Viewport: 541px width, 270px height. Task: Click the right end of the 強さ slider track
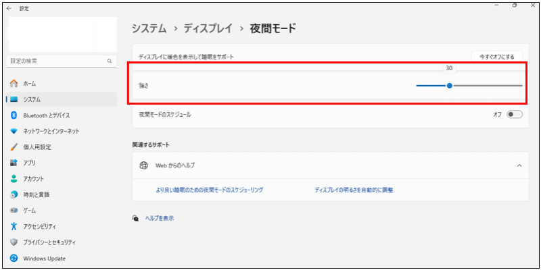(521, 86)
